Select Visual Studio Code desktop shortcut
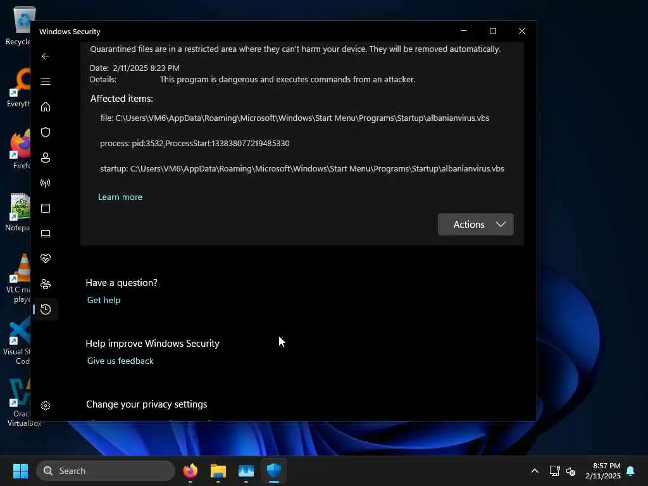 coord(17,342)
